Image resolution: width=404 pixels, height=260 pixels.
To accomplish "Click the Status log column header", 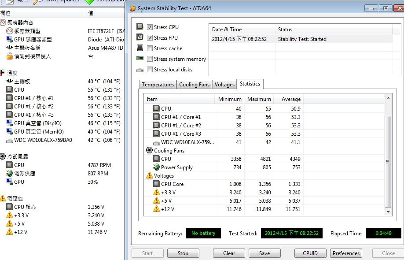I will tap(334, 30).
